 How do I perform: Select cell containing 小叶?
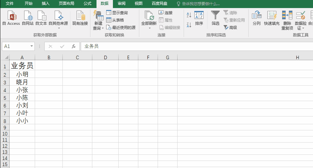point(22,113)
